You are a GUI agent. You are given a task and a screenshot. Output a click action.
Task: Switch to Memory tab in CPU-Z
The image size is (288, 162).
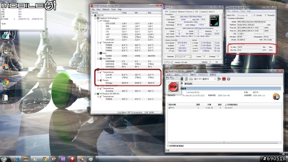click(190, 12)
